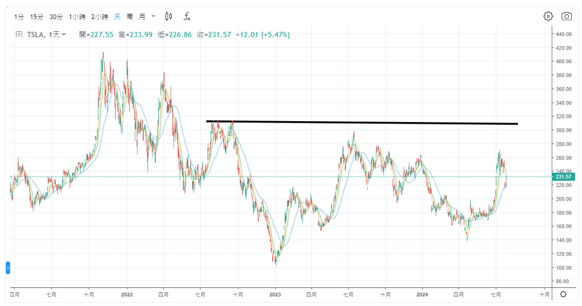
Task: Switch chart to 1小時 interval
Action: 77,16
